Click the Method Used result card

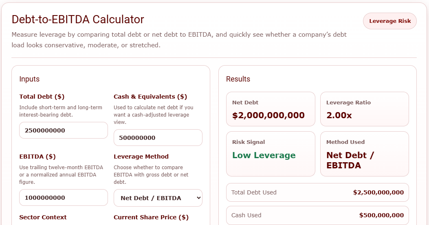pos(364,154)
